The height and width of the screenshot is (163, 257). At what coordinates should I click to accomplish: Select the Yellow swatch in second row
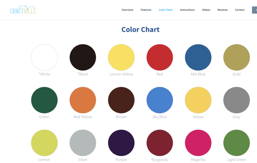(x=198, y=100)
